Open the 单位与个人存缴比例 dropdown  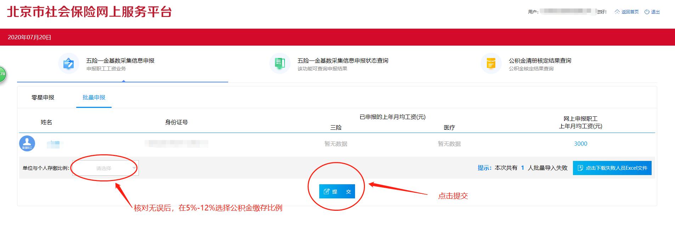click(106, 168)
